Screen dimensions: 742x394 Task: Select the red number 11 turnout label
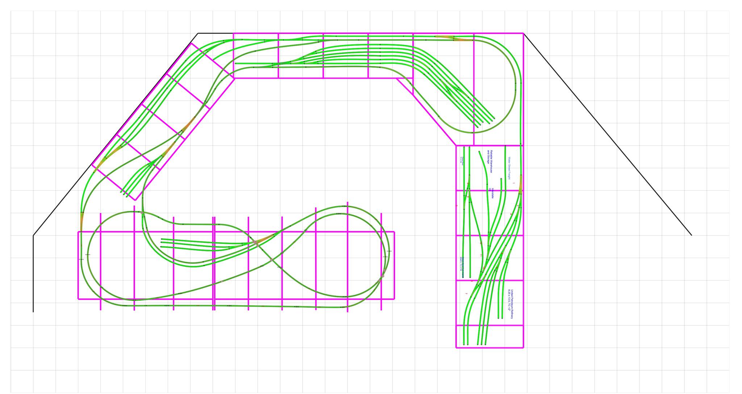coord(481,255)
